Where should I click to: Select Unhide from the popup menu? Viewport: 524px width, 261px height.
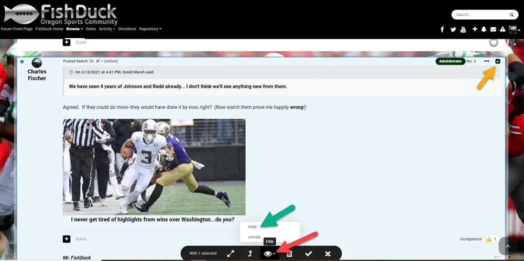[x=254, y=237]
